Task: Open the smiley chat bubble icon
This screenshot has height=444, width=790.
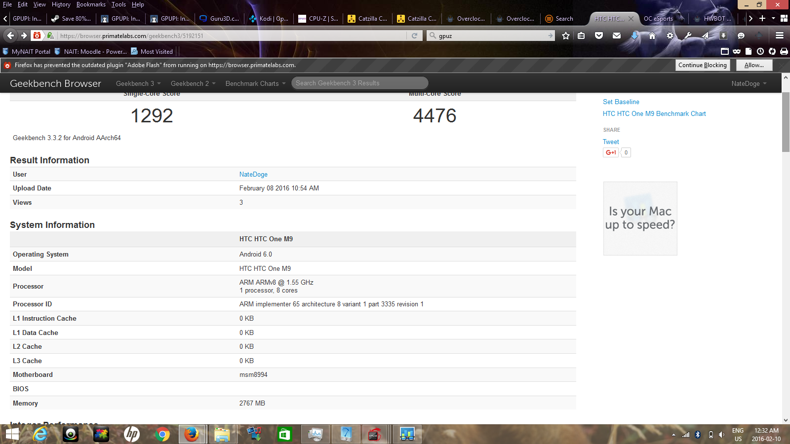Action: click(x=741, y=36)
